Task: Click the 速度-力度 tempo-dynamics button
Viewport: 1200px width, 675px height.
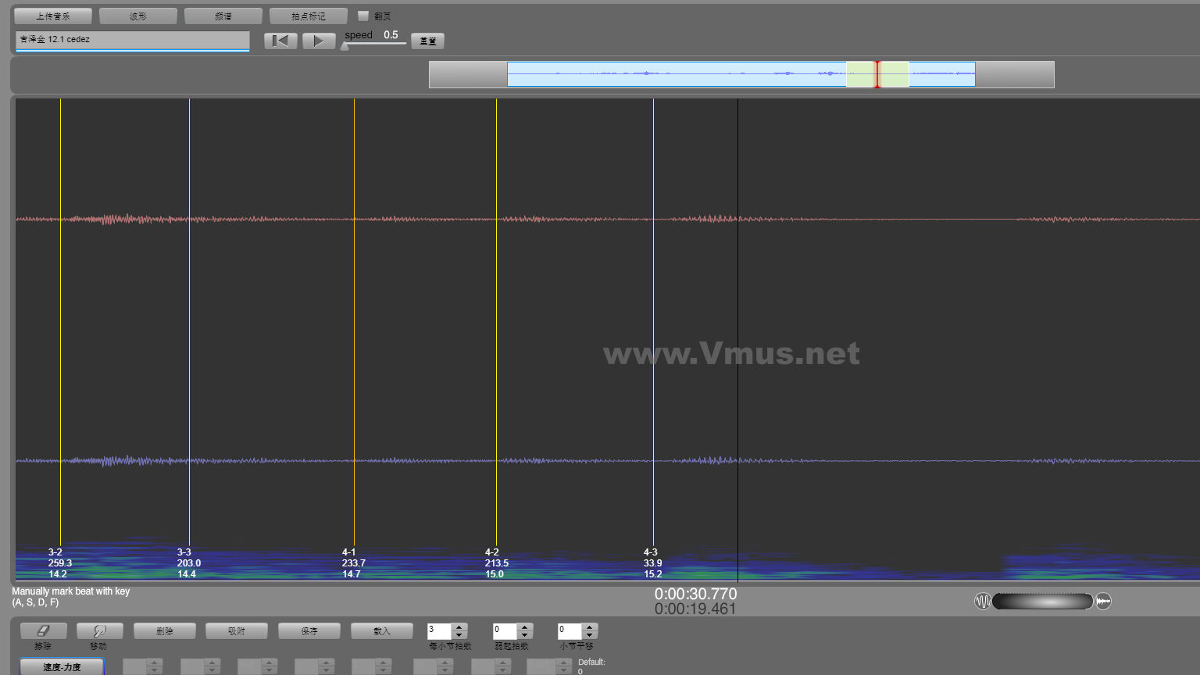Action: 62,666
